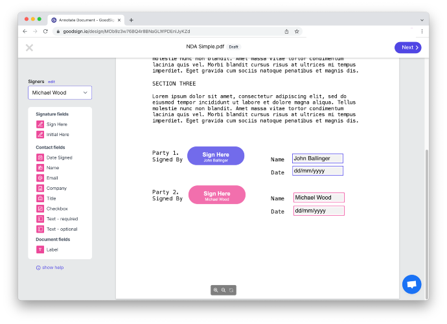Click the Date Signed label
447x324 pixels.
click(60, 157)
